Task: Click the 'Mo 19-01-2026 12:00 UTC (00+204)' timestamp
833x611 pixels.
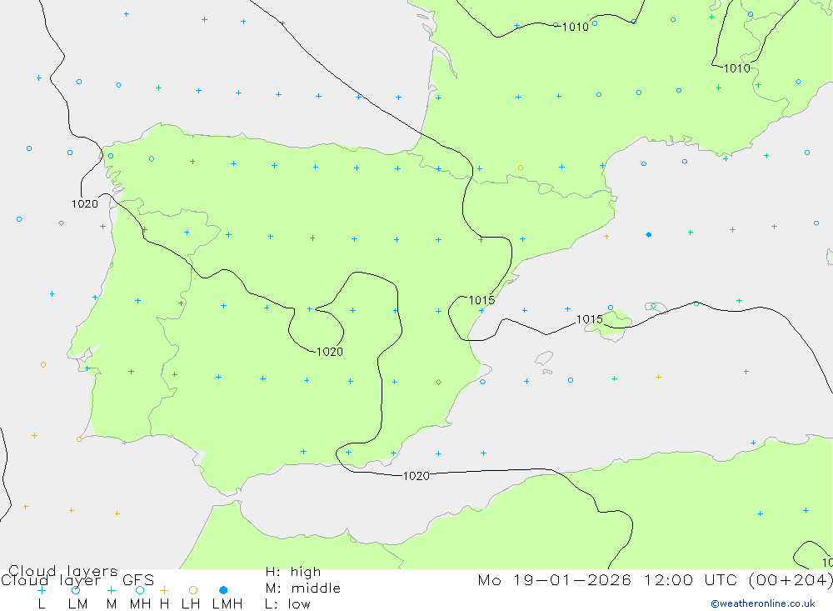Action: click(655, 579)
